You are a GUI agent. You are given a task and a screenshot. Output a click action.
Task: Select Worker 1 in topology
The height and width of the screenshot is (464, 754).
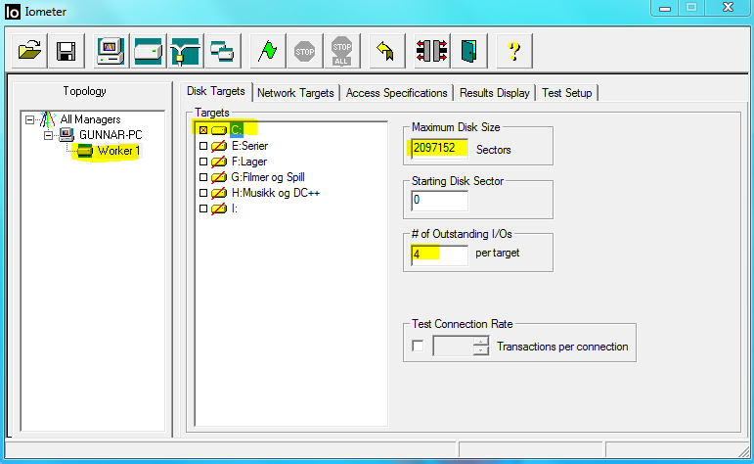click(x=118, y=151)
